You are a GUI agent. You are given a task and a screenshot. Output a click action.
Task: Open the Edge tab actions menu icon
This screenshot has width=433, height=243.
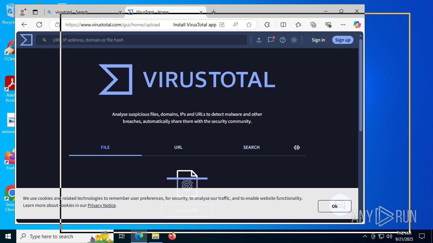35,12
